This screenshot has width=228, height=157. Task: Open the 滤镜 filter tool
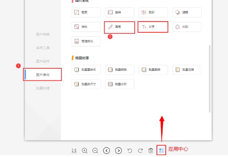point(187,12)
